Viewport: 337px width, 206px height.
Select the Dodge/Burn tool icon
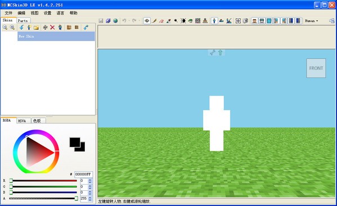[176, 21]
